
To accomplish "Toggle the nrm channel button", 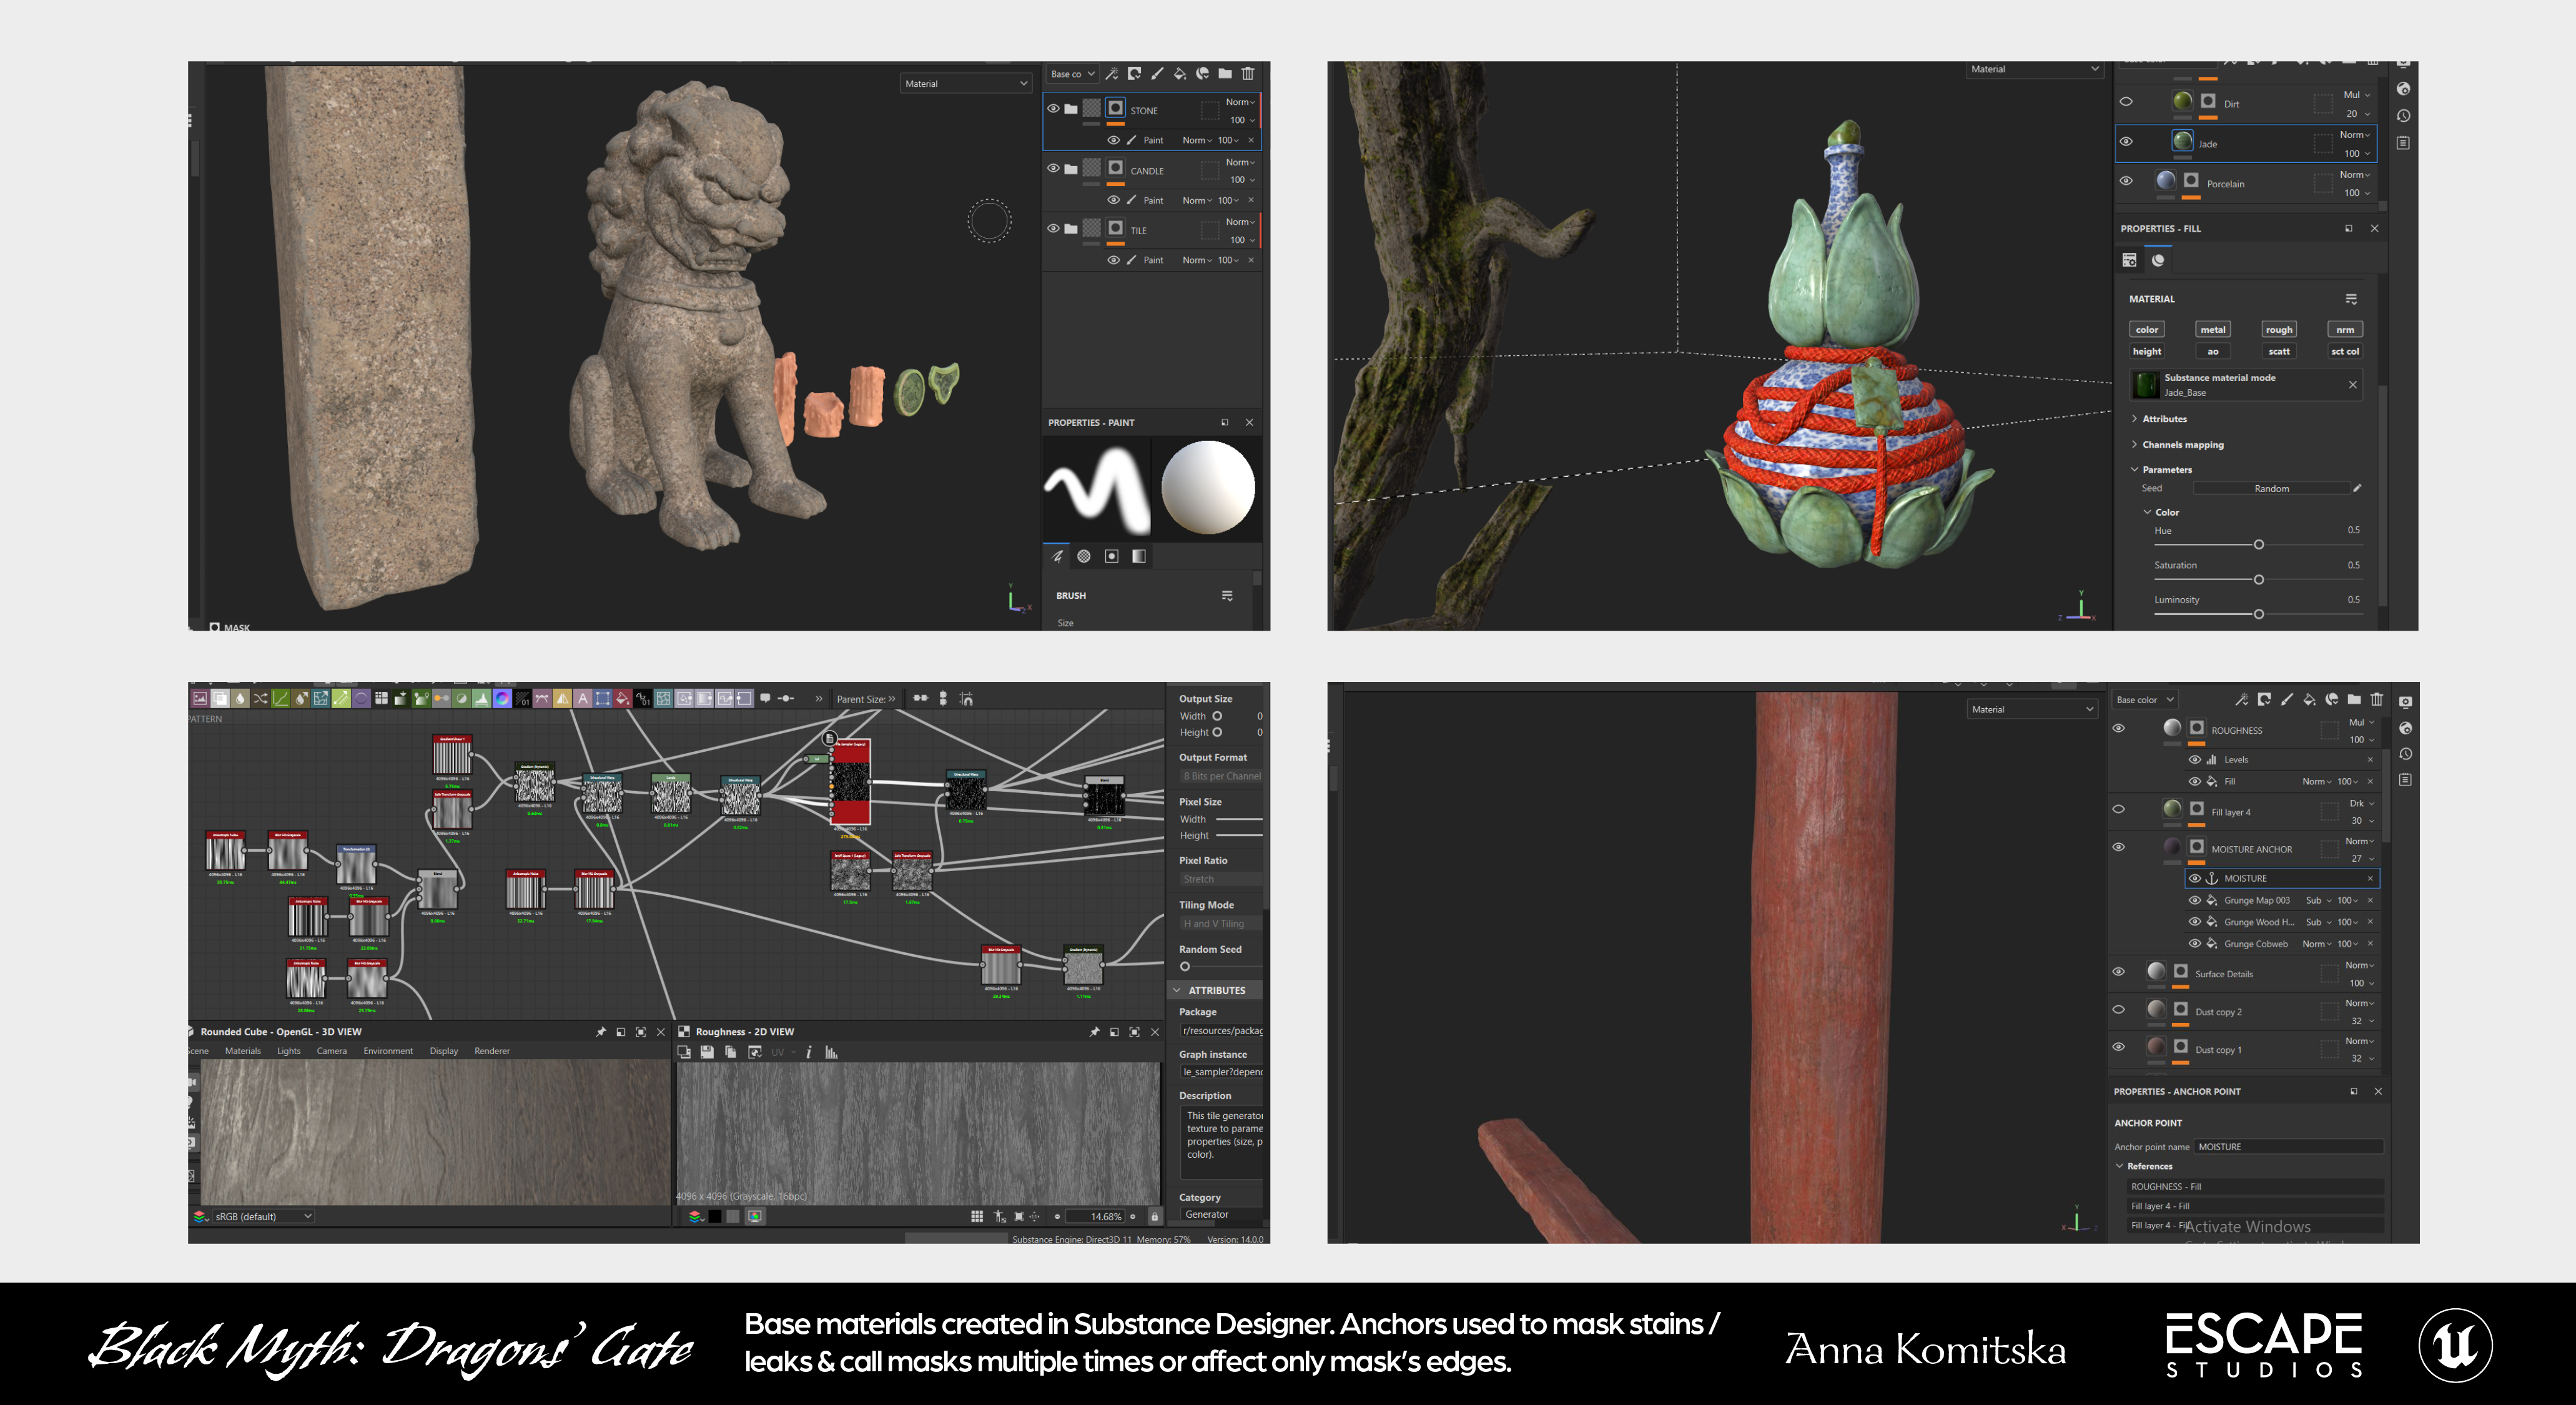I will pyautogui.click(x=2345, y=329).
